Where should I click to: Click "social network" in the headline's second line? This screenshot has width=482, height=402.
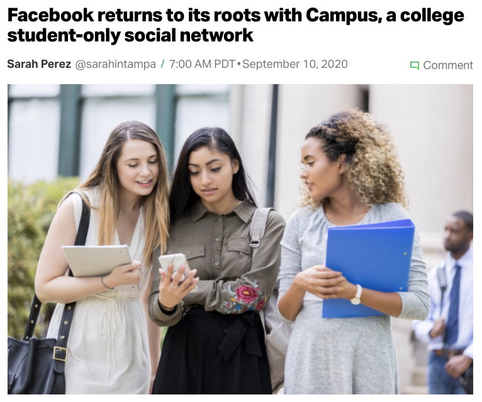coord(188,35)
